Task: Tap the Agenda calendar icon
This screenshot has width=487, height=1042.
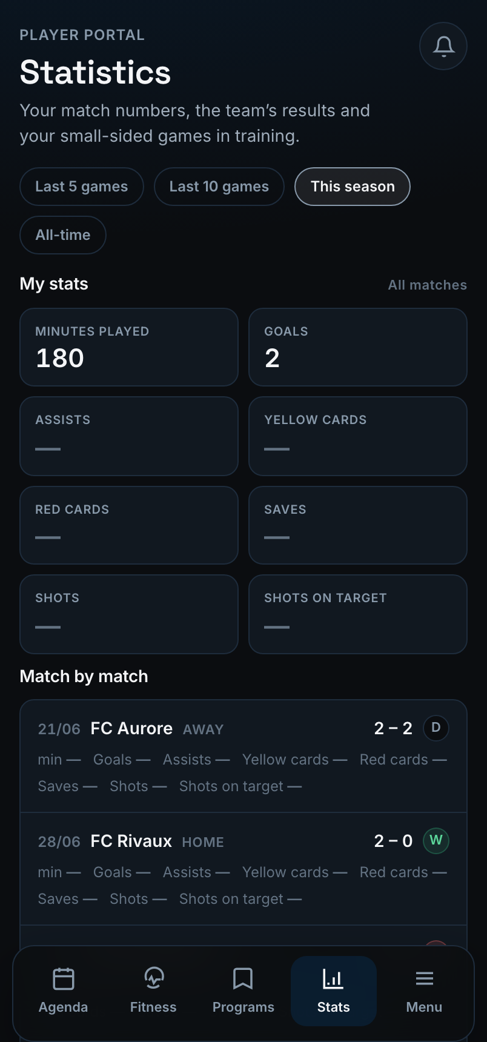Action: coord(64,978)
